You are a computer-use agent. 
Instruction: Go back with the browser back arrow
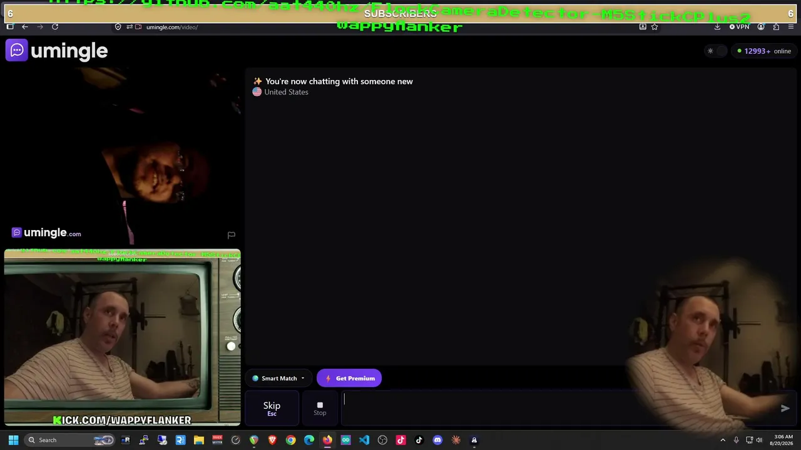tap(24, 27)
